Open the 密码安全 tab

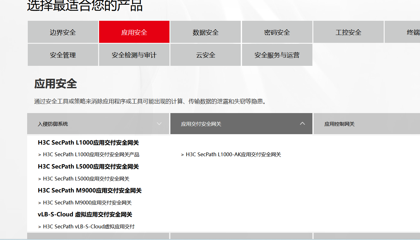(277, 32)
